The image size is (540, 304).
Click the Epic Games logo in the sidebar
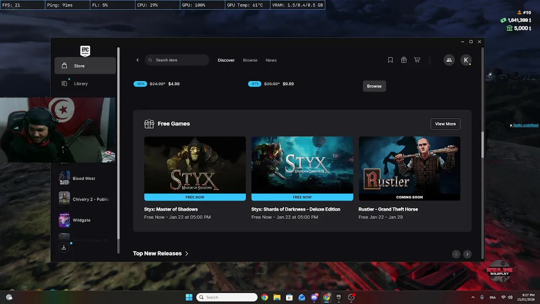point(85,51)
